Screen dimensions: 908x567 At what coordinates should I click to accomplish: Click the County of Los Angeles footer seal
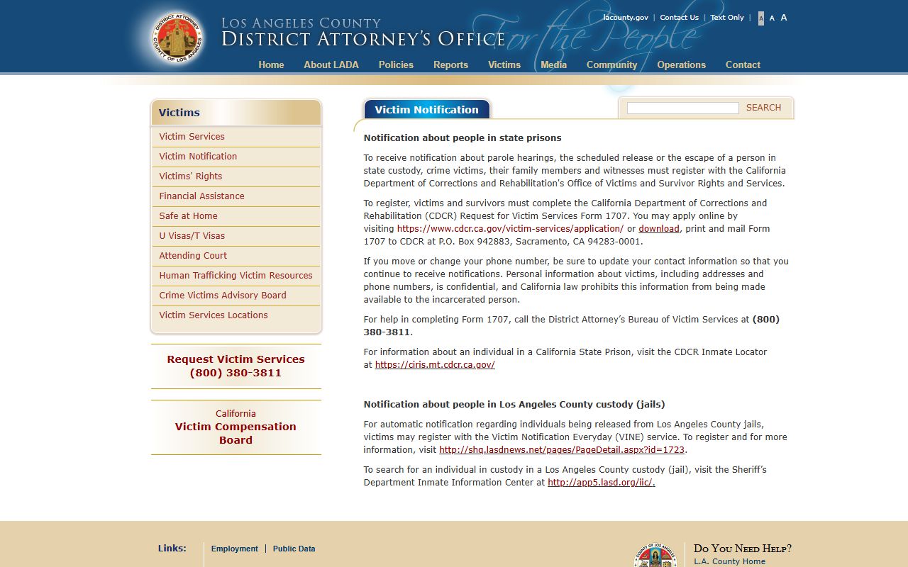(x=655, y=555)
